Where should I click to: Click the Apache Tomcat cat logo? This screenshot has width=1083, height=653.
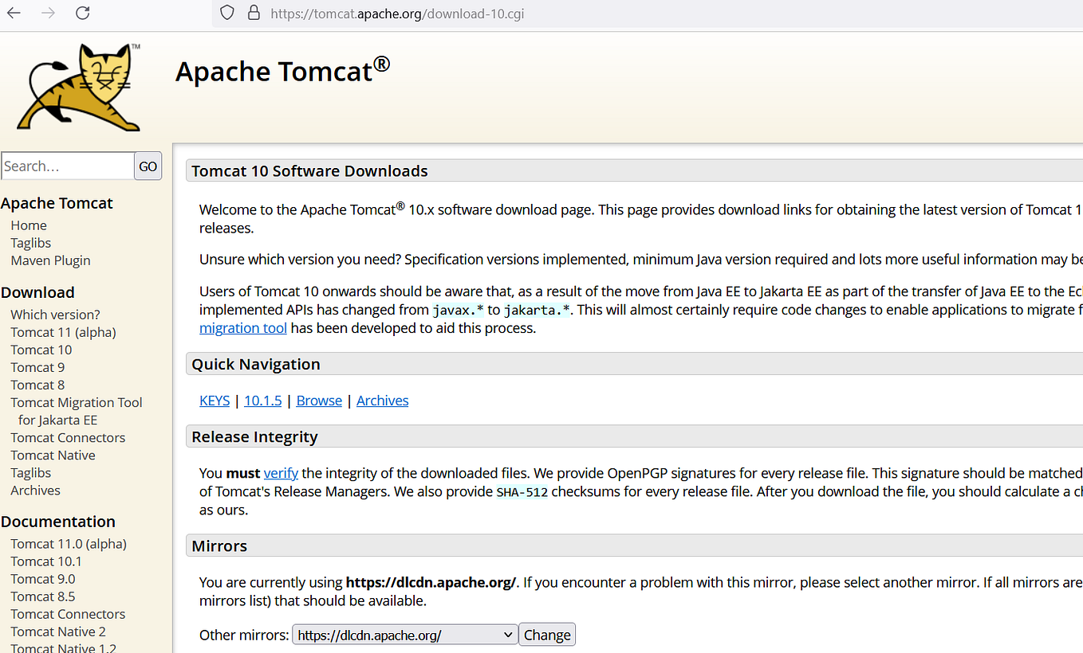76,86
